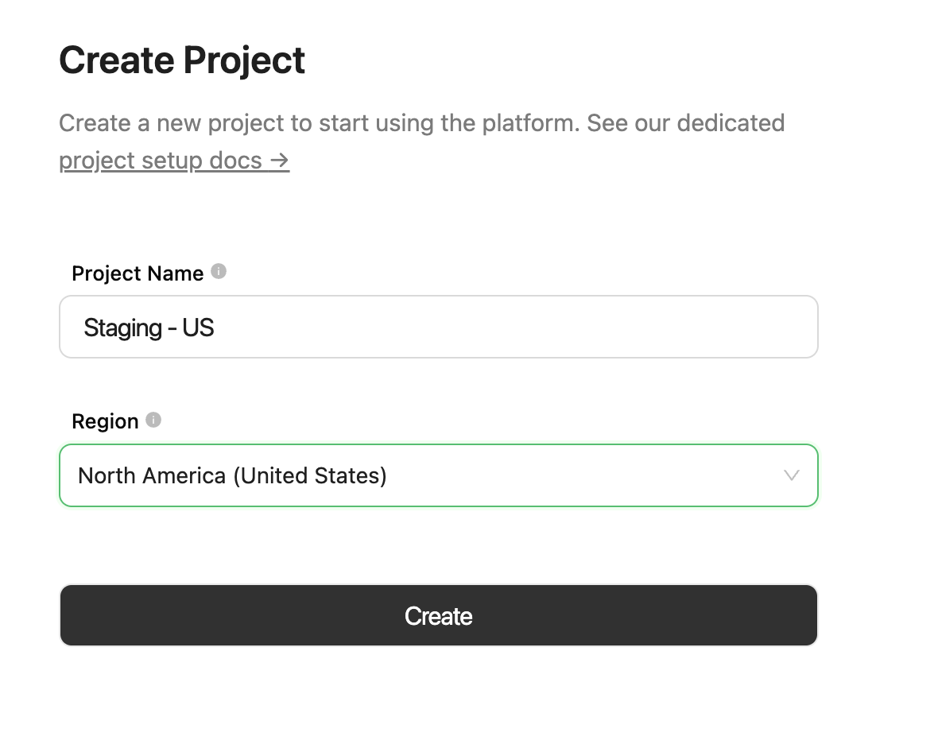Image resolution: width=938 pixels, height=752 pixels.
Task: Click the info icon next to Project Name
Action: coord(220,271)
